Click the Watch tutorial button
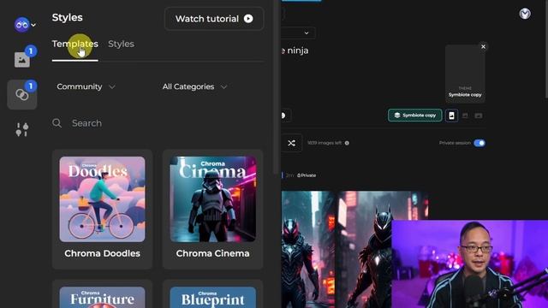 [214, 19]
